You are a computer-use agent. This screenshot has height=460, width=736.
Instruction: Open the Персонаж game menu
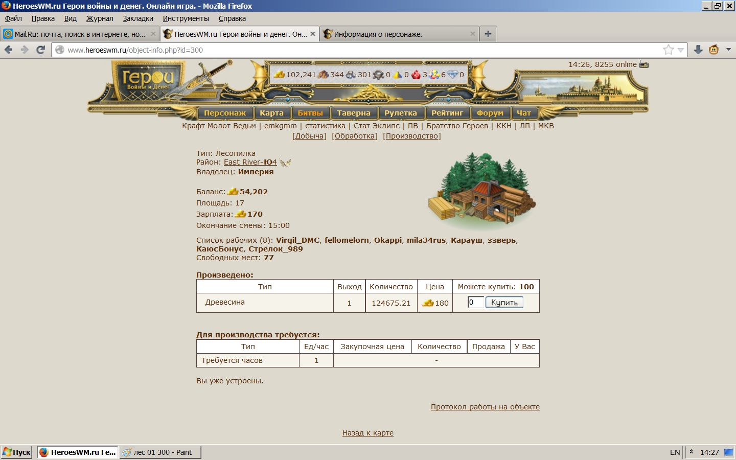click(225, 113)
